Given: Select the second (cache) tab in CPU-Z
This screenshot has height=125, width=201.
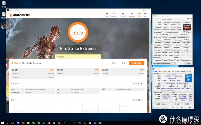Looking at the screenshot, I should click(x=160, y=72).
